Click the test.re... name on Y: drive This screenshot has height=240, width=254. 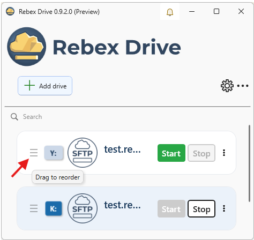click(123, 149)
